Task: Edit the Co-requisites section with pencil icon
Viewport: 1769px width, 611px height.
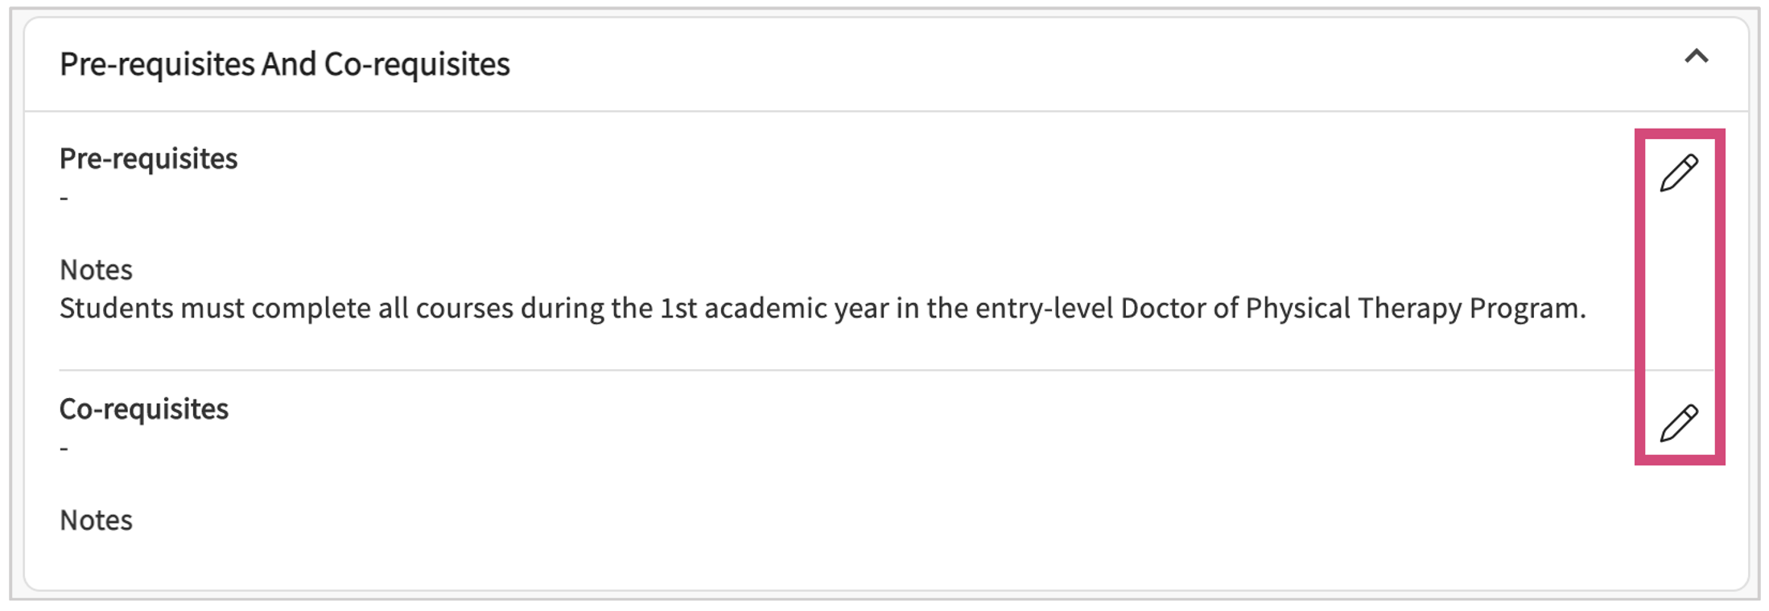Action: (x=1679, y=423)
